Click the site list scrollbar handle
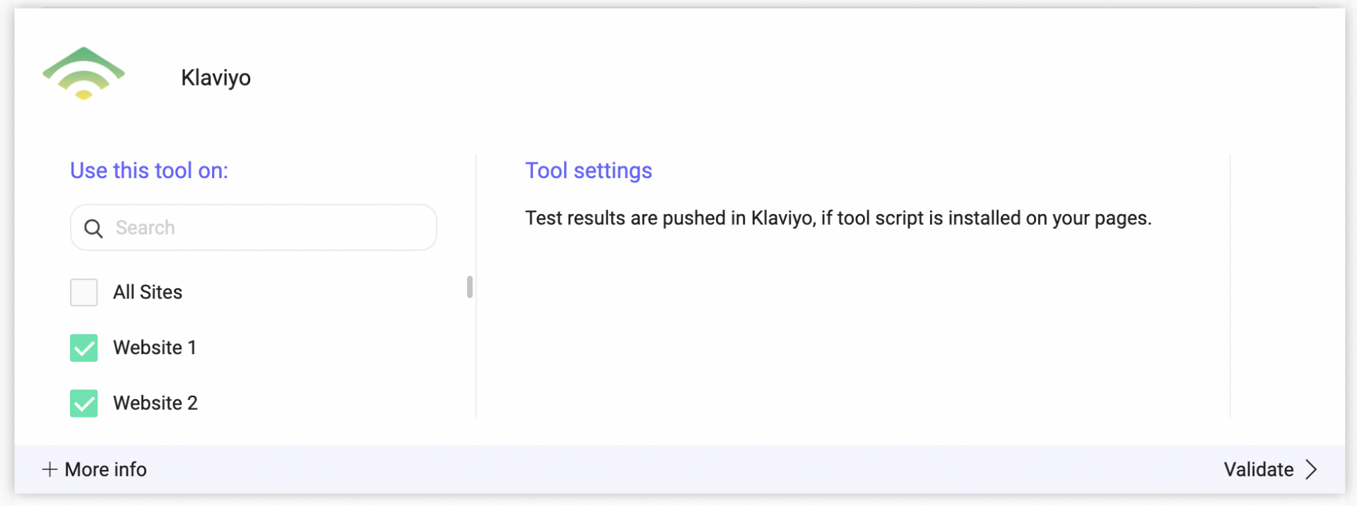The height and width of the screenshot is (506, 1357). tap(469, 287)
